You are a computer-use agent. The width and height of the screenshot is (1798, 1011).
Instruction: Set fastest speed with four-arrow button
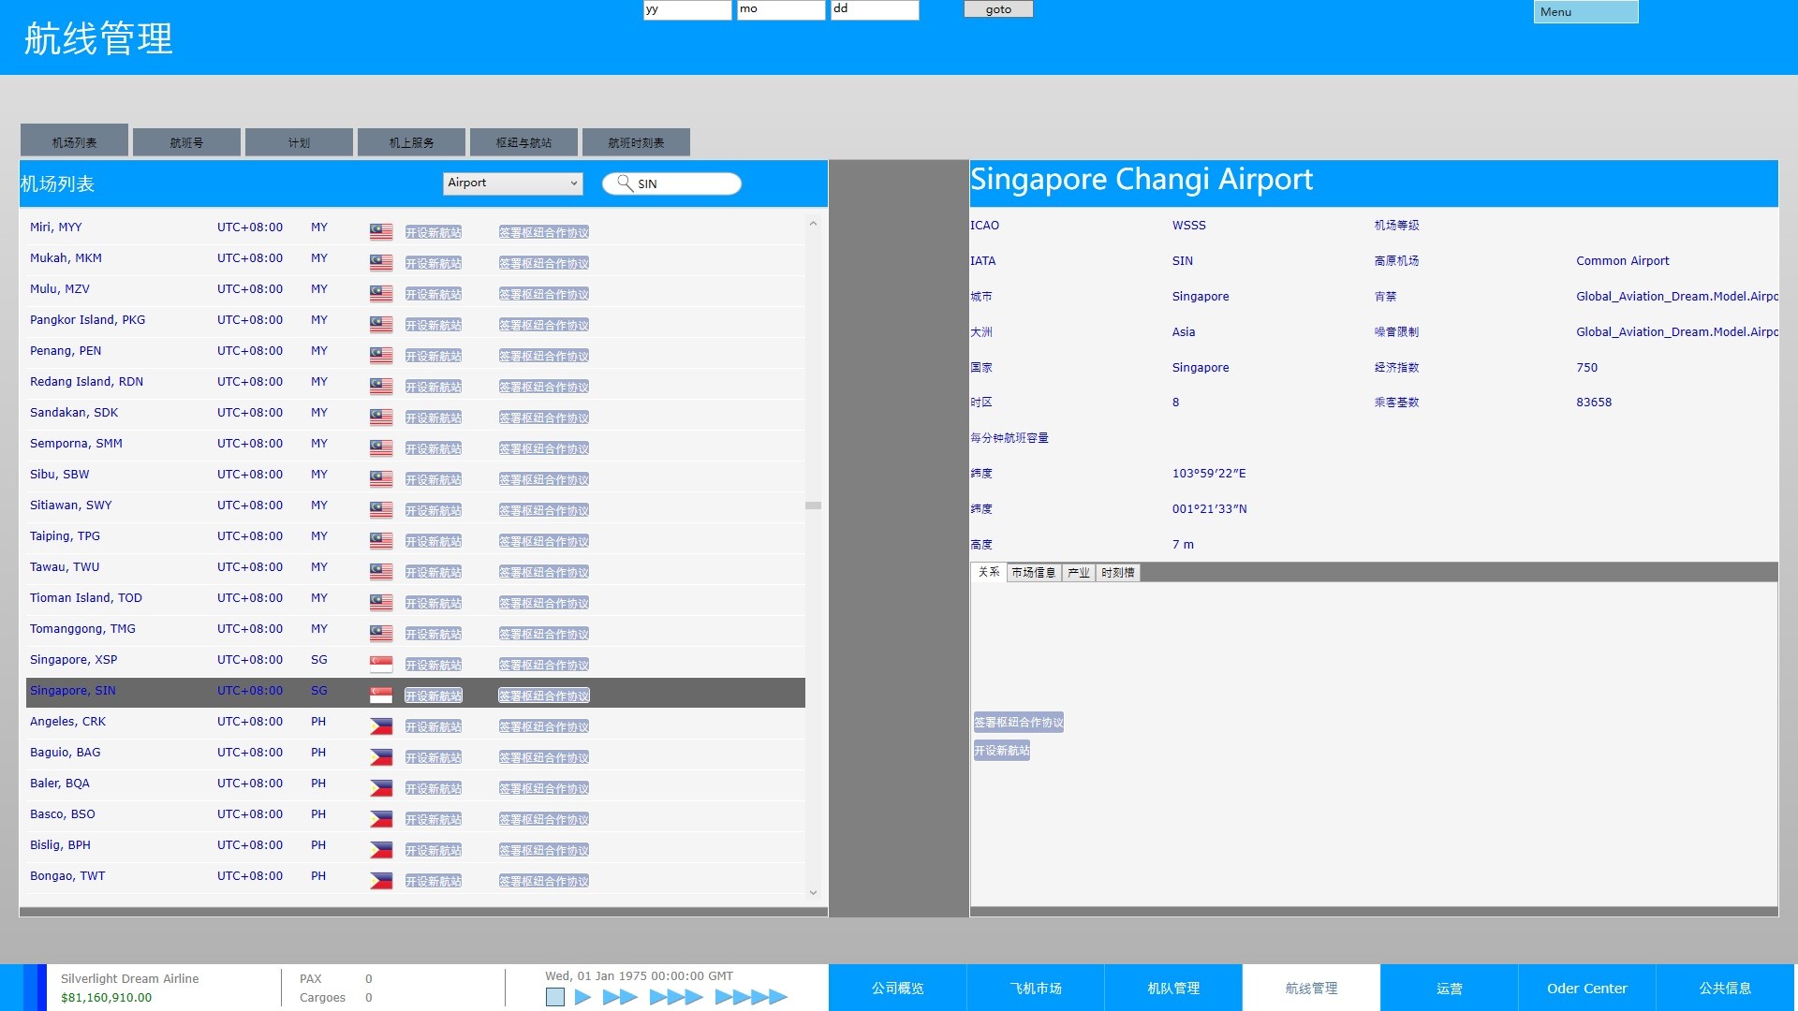(750, 997)
